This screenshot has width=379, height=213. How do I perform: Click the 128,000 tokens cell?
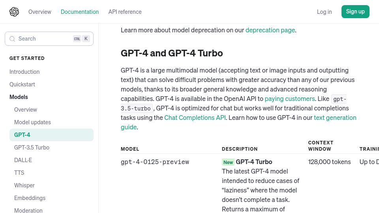coord(329,162)
